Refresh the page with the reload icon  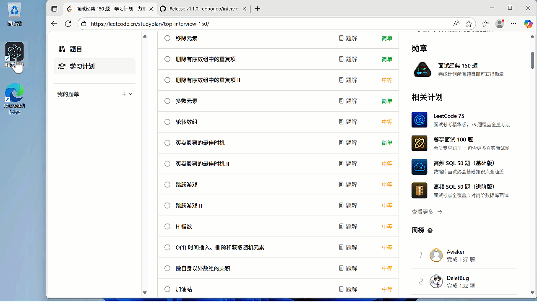68,23
